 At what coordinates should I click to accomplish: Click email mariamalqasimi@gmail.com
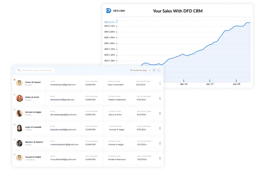[65, 145]
